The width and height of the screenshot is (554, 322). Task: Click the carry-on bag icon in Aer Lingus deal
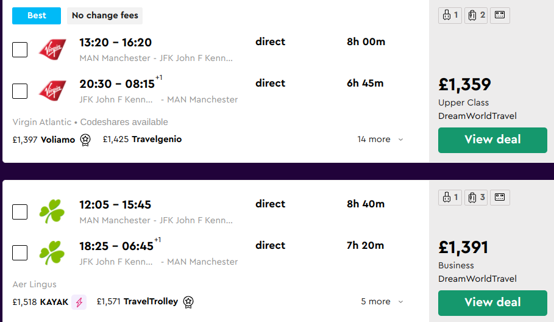(449, 197)
